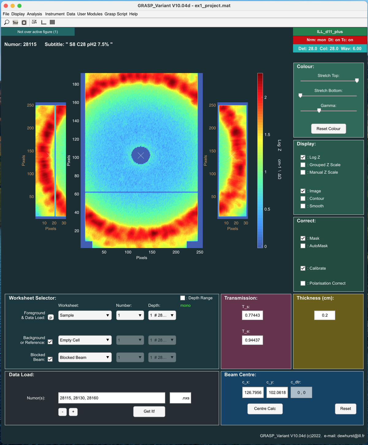Toggle the grid lines icon
Screen dimensions: 368x445
click(x=52, y=22)
